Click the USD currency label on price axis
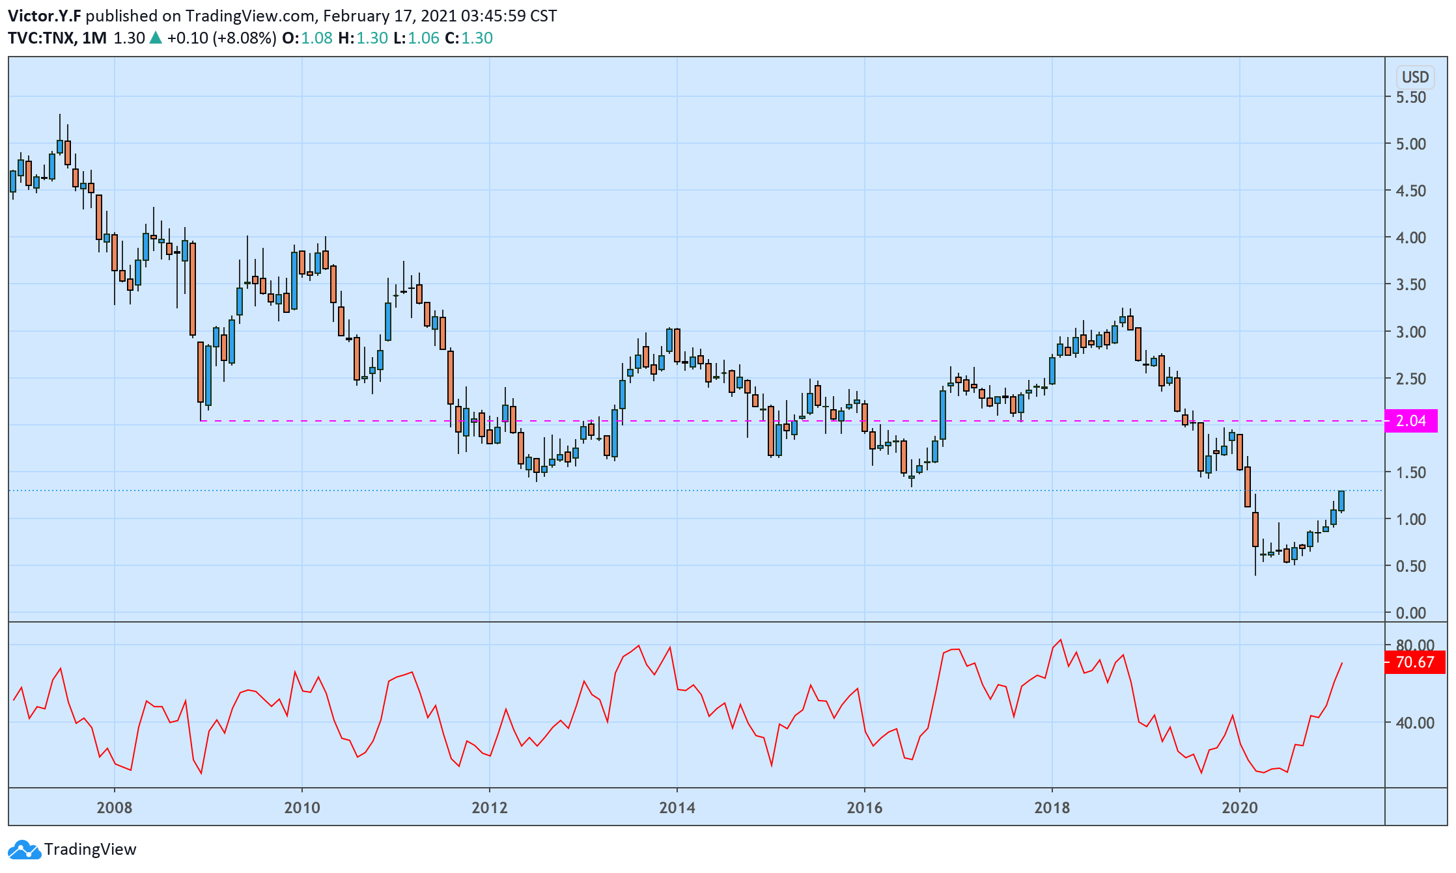 1415,77
